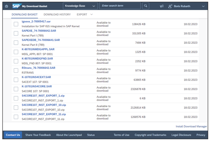Click the My Download Basket title
Screen dimensions: 210x141
point(35,6)
